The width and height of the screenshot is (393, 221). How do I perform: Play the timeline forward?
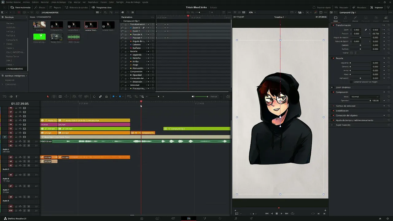coord(282,214)
